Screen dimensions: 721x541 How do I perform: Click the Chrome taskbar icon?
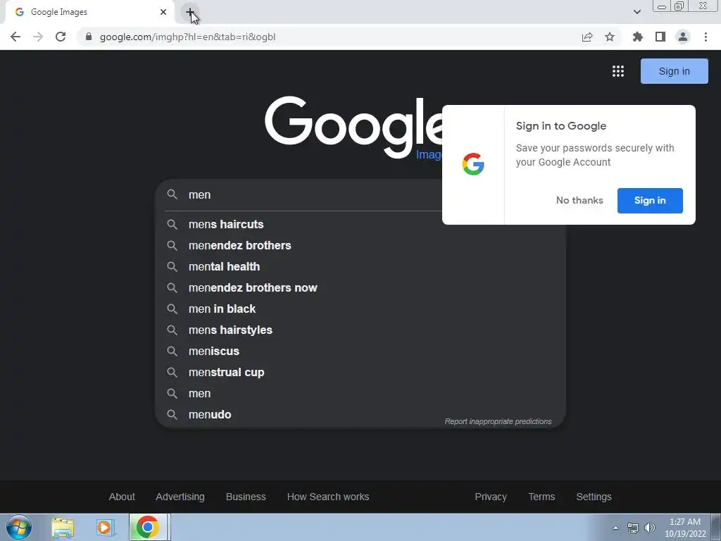point(148,527)
